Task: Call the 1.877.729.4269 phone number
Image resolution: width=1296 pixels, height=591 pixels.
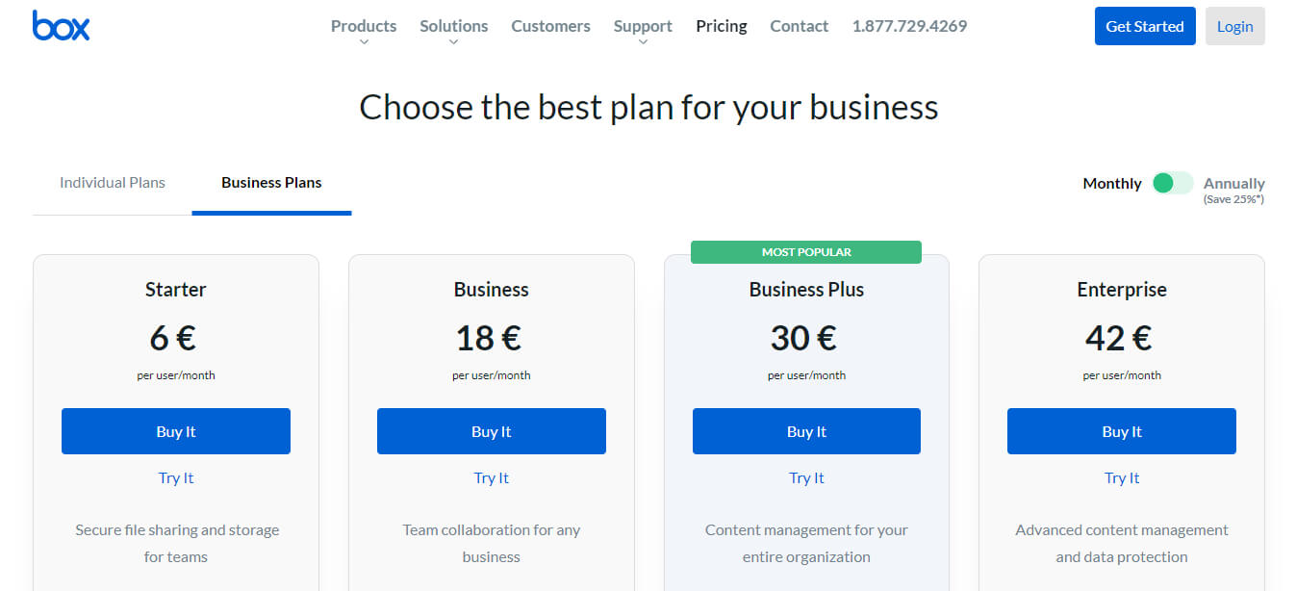Action: pos(909,26)
